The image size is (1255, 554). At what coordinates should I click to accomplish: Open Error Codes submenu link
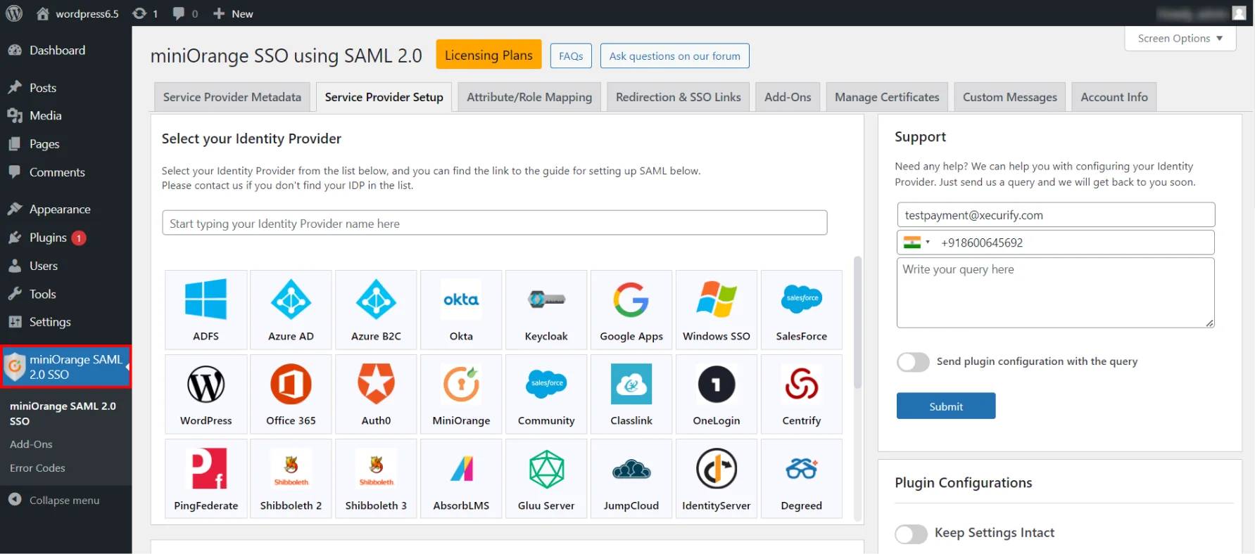[x=37, y=468]
